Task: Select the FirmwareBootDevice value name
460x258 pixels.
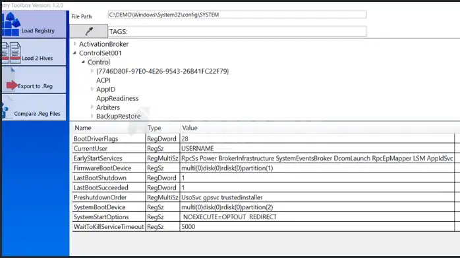Action: [102, 168]
